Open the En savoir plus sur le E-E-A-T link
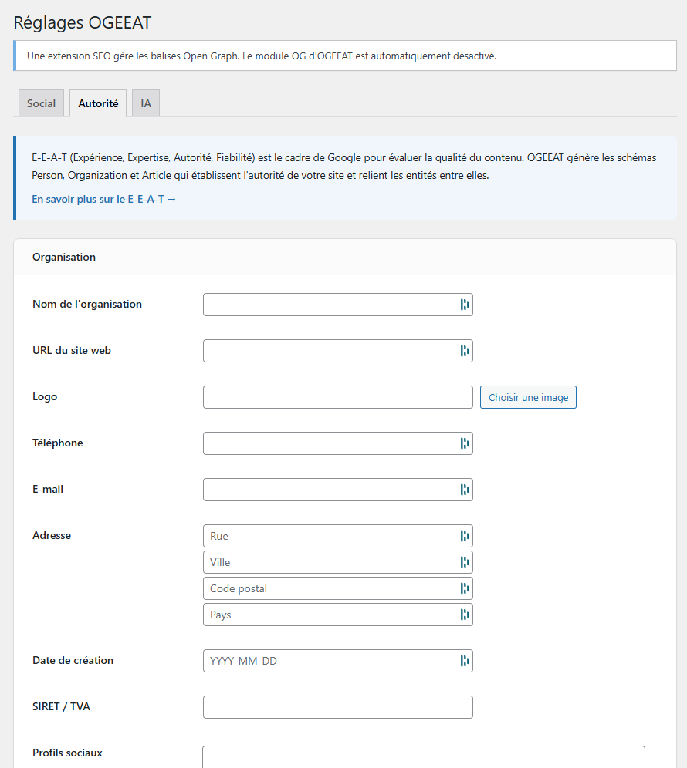This screenshot has height=768, width=687. (x=103, y=199)
